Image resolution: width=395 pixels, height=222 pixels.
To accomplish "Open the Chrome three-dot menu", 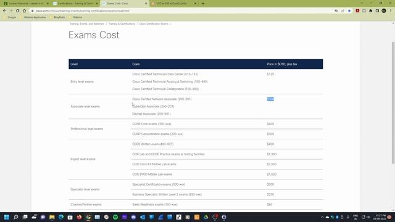I will (x=391, y=11).
